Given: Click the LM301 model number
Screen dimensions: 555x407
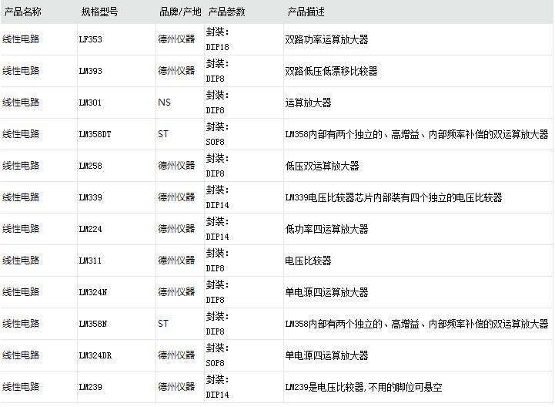Looking at the screenshot, I should [90, 103].
